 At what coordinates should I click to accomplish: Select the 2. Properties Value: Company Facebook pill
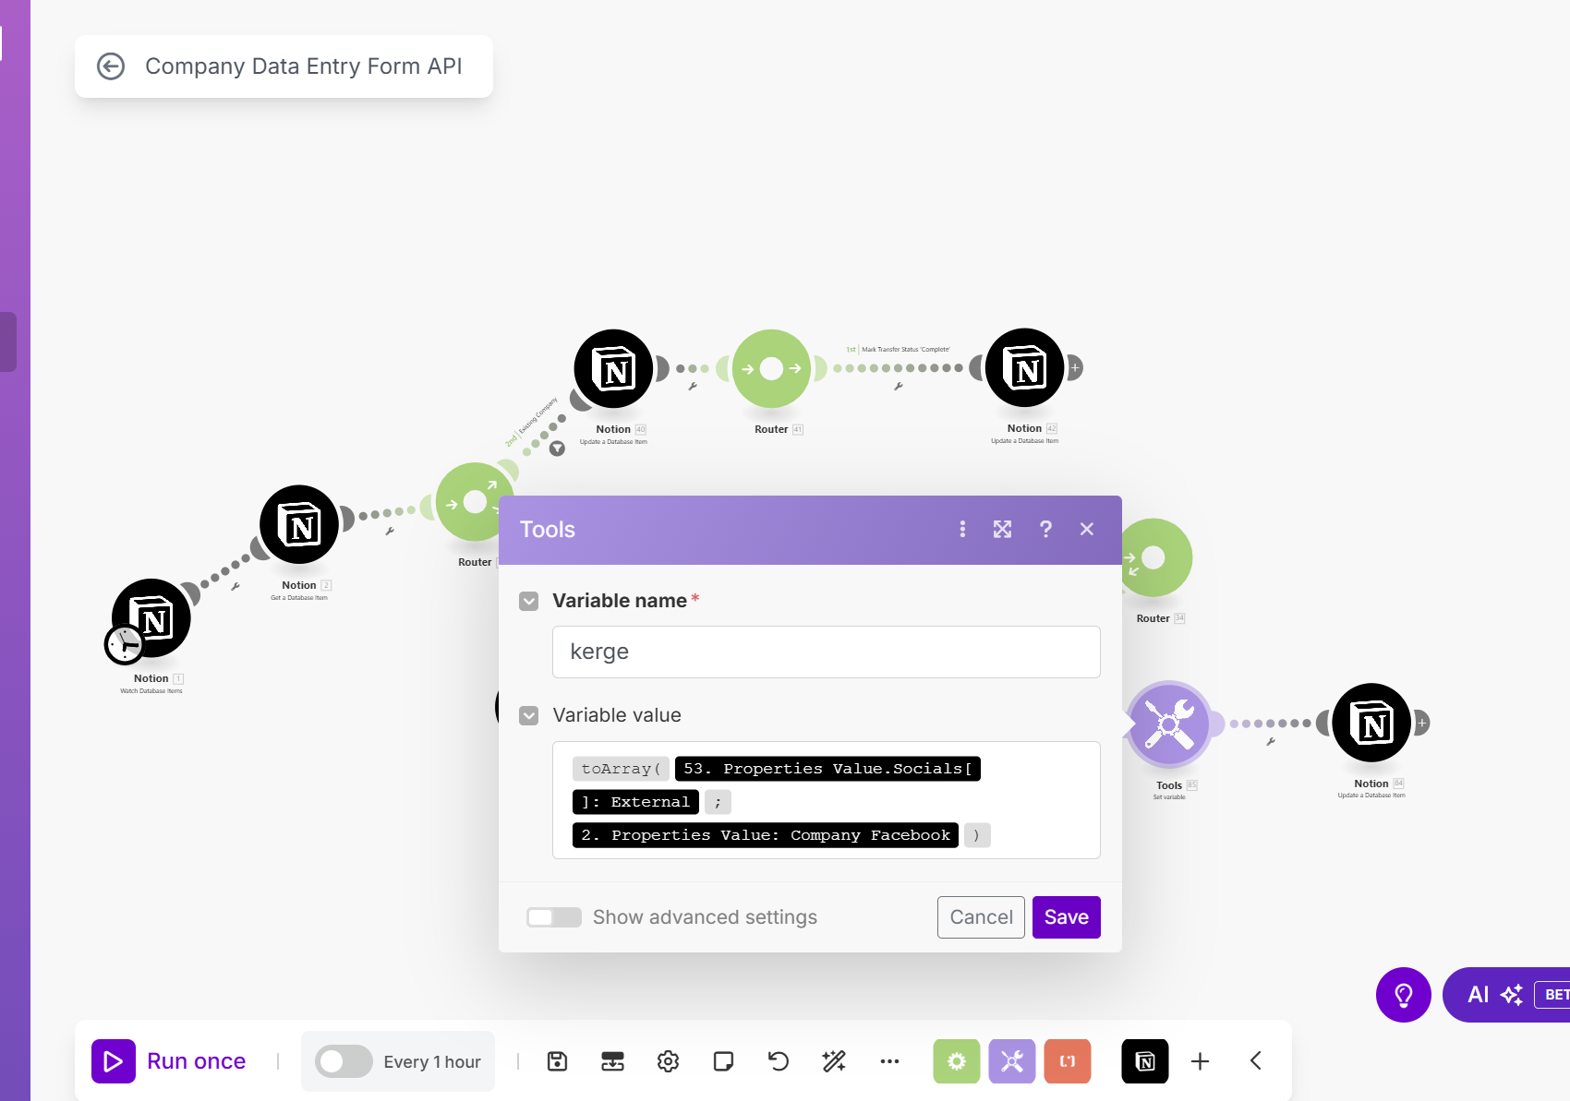tap(766, 835)
